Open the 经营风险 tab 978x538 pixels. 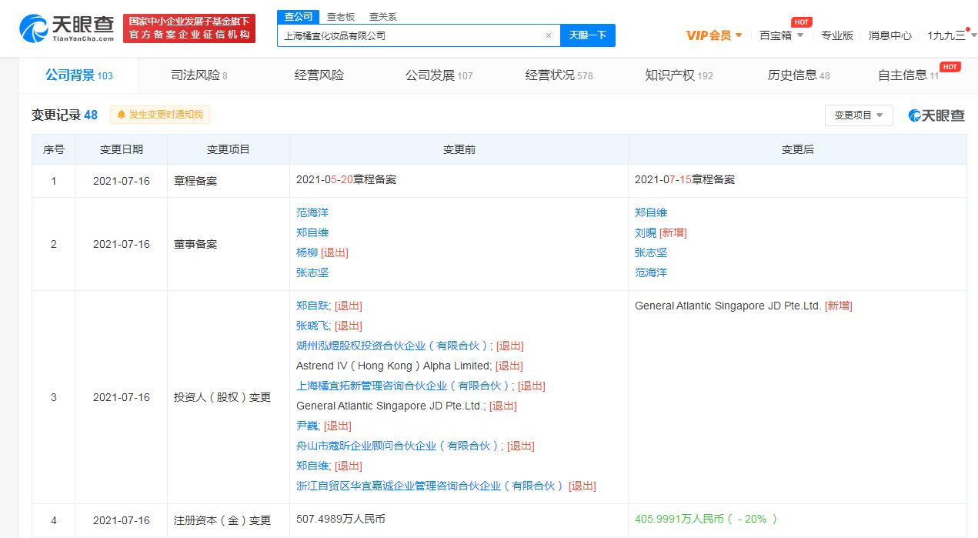point(319,75)
